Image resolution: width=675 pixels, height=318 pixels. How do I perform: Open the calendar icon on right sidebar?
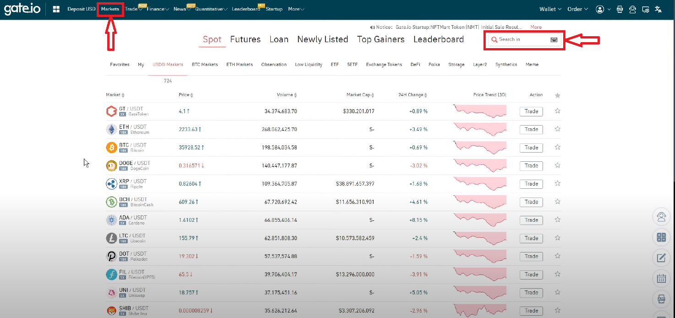tap(661, 278)
